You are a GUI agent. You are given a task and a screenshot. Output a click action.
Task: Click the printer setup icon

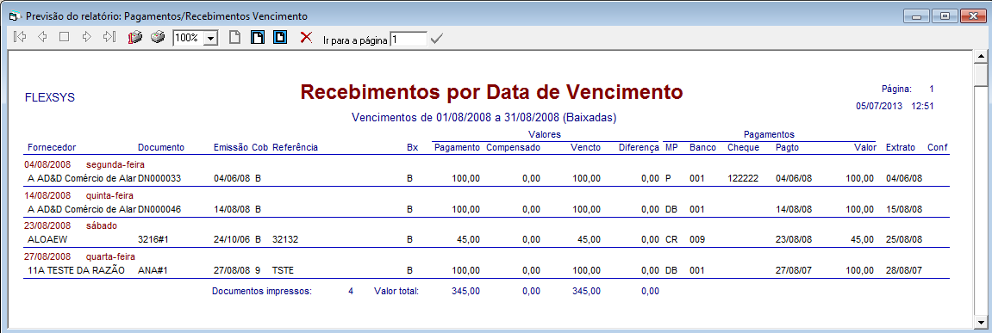(x=134, y=37)
